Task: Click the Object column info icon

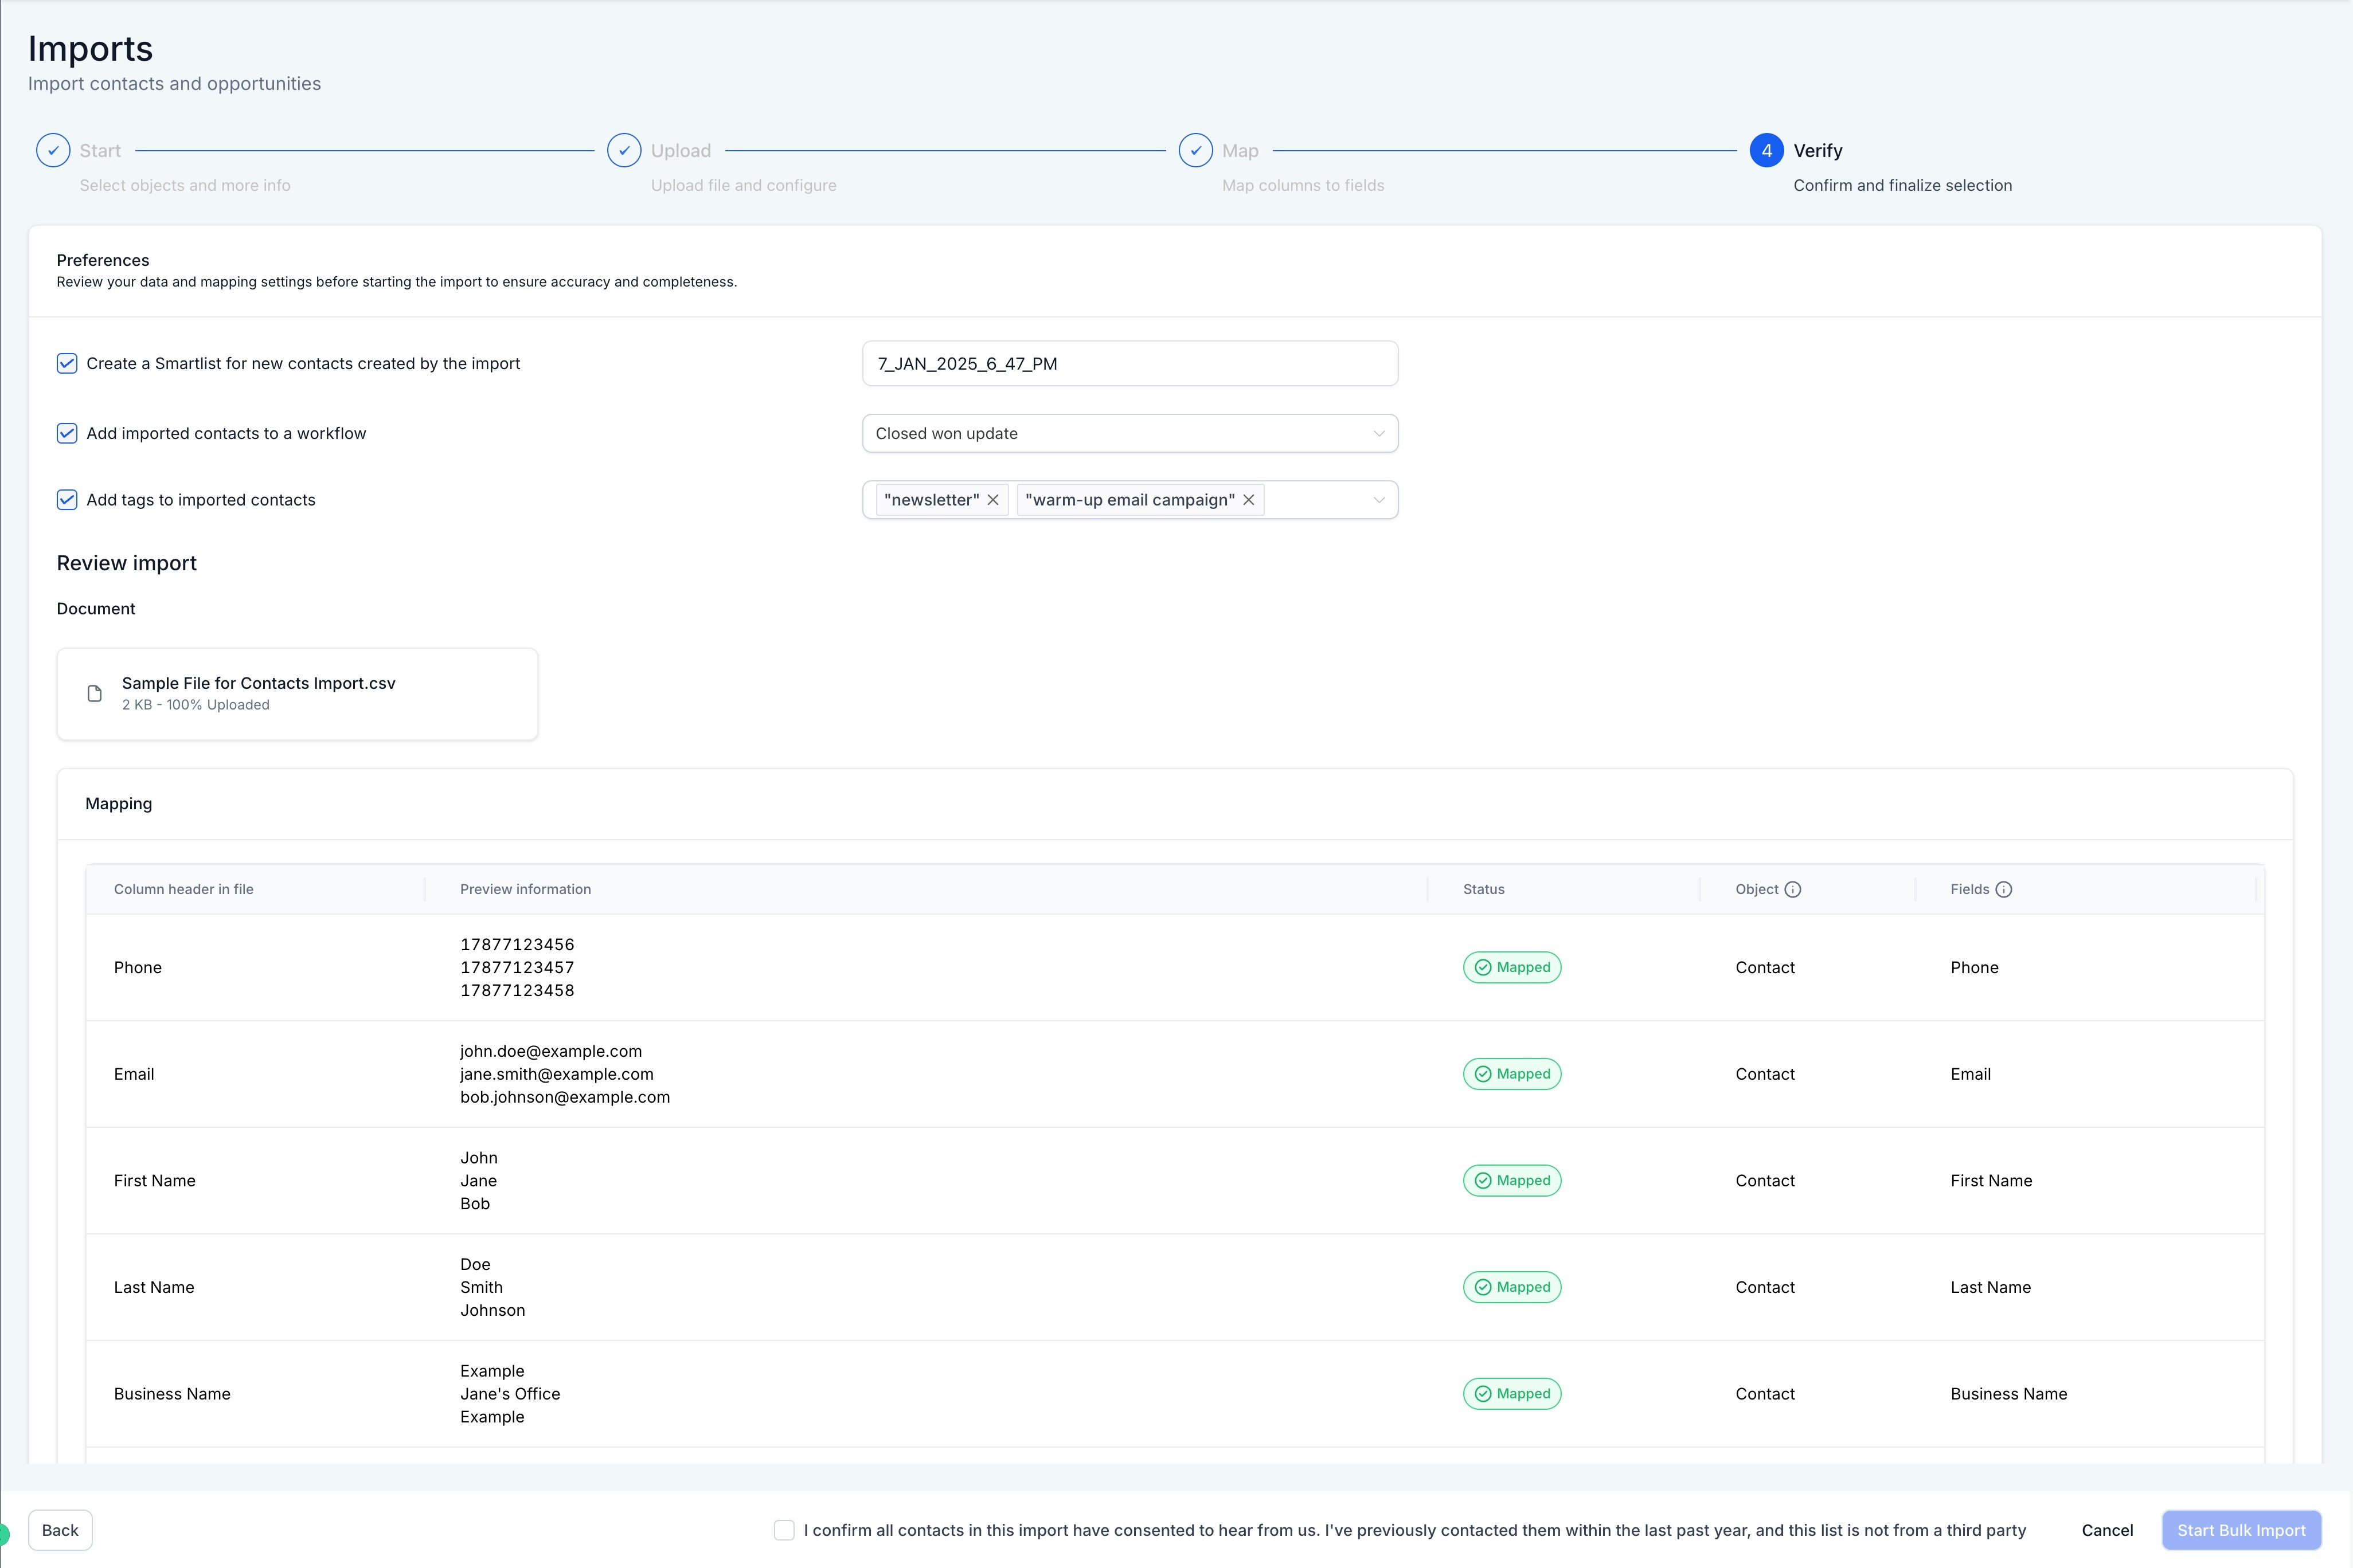Action: pos(1793,889)
